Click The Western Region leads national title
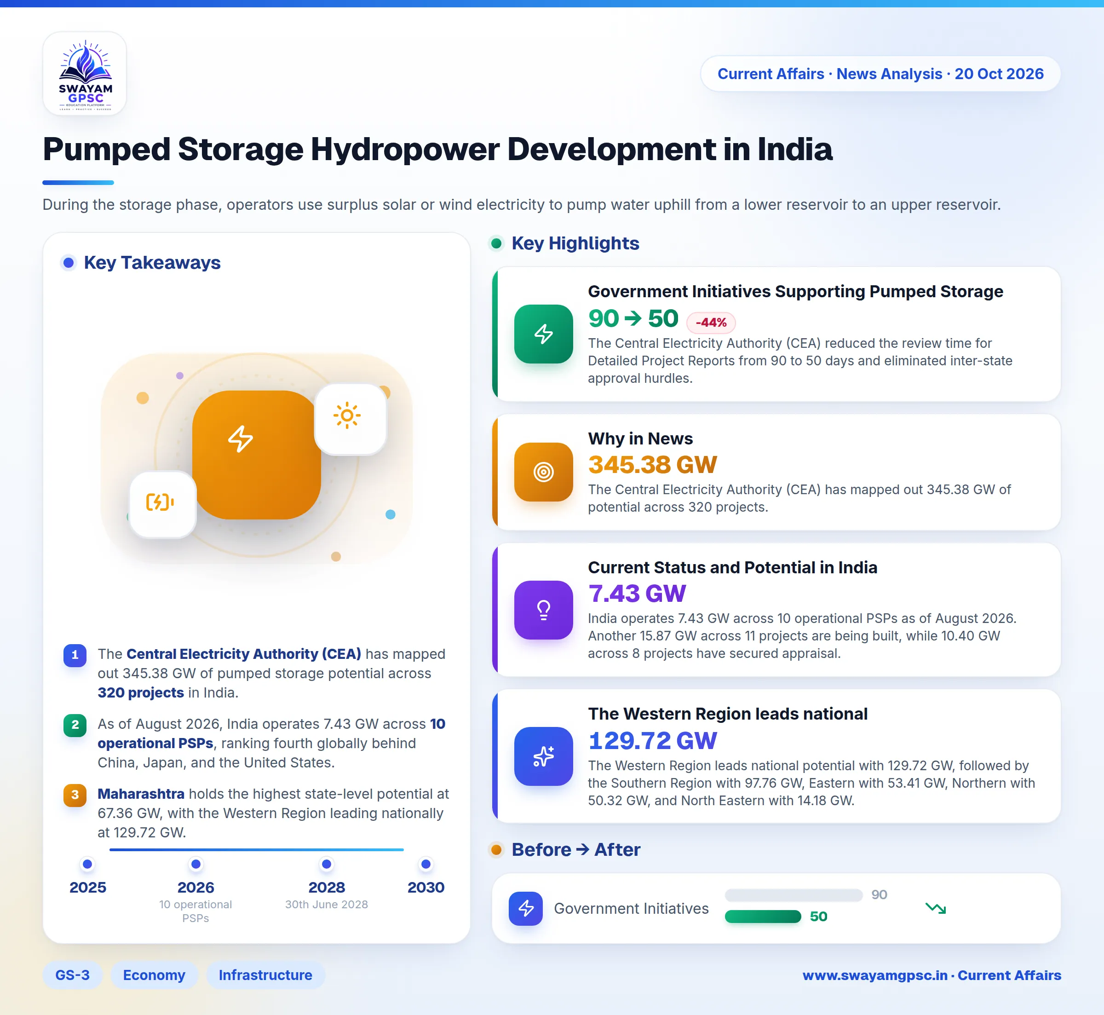 (x=727, y=714)
